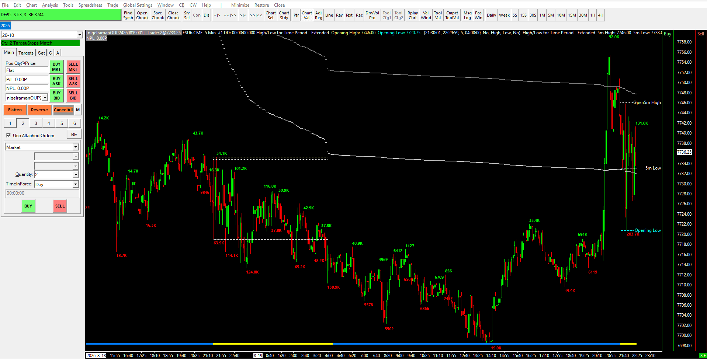707x359 pixels.
Task: Open Chart Set settings
Action: click(271, 15)
